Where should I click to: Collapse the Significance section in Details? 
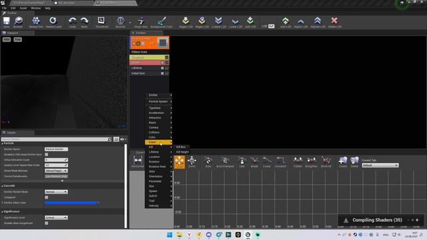pyautogui.click(x=3, y=212)
